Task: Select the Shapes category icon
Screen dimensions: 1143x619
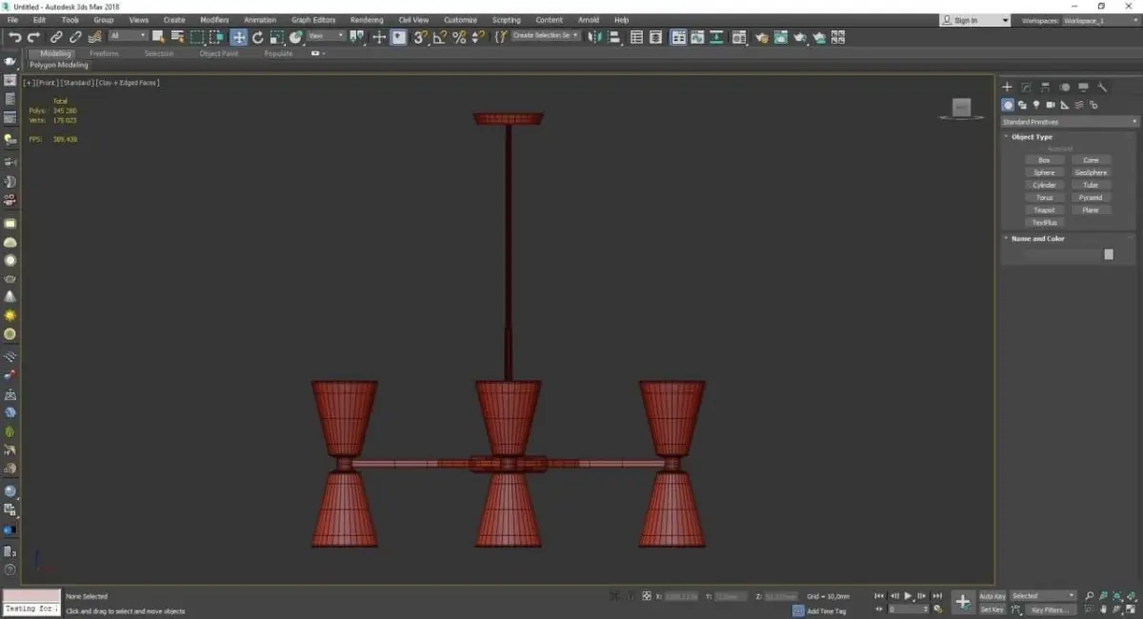Action: (x=1022, y=105)
